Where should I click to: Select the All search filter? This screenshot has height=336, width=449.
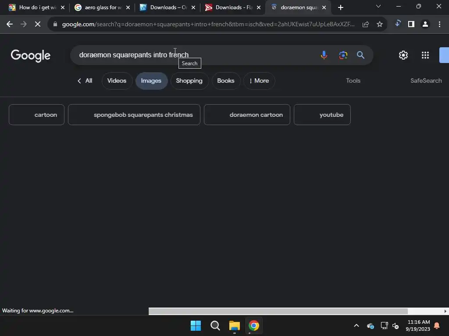[85, 81]
